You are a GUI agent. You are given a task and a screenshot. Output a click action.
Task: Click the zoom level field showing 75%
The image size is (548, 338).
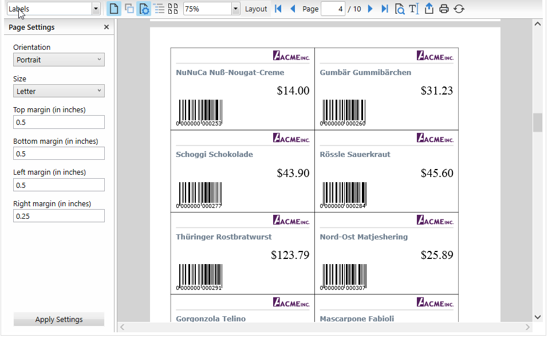tap(208, 9)
